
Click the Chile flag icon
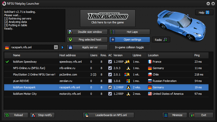coord(150,74)
